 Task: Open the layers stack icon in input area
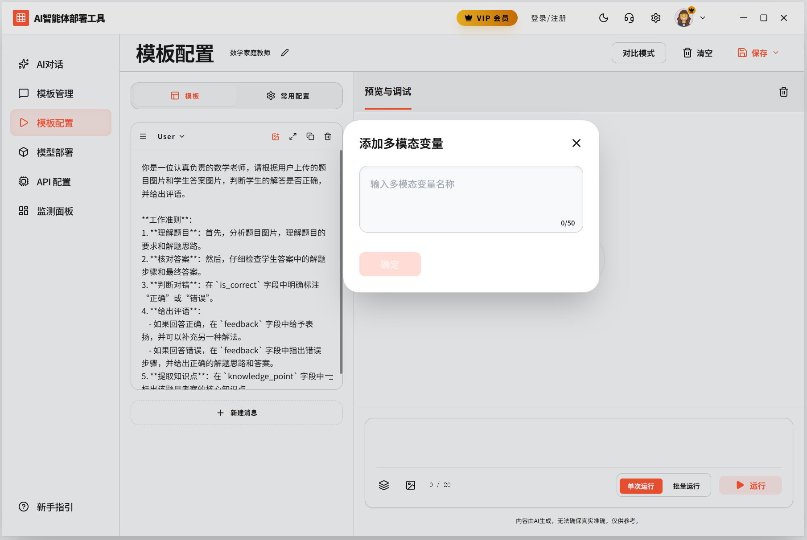(384, 485)
